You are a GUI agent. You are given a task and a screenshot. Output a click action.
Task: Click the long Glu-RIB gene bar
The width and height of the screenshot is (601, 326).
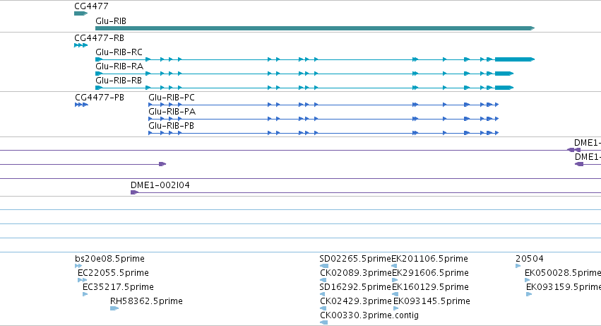tap(315, 28)
